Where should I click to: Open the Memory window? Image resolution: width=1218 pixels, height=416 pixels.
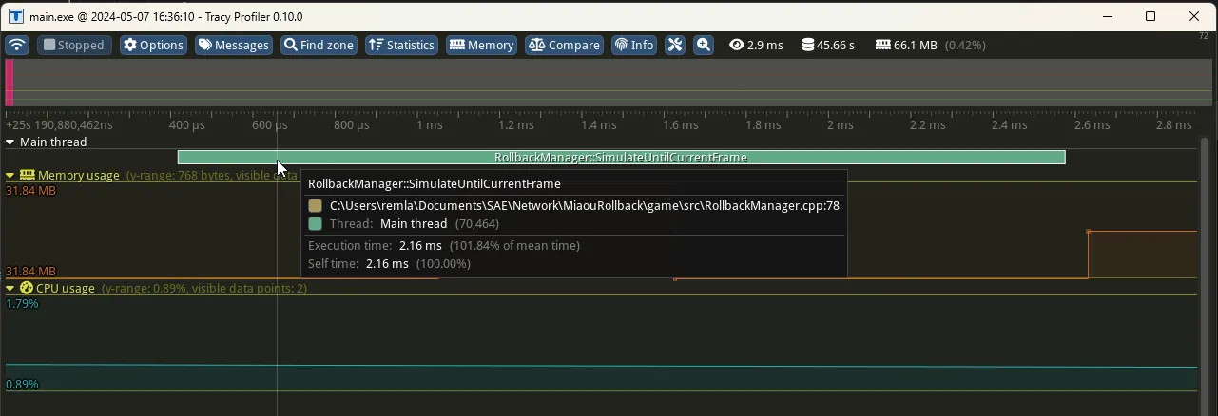(481, 46)
